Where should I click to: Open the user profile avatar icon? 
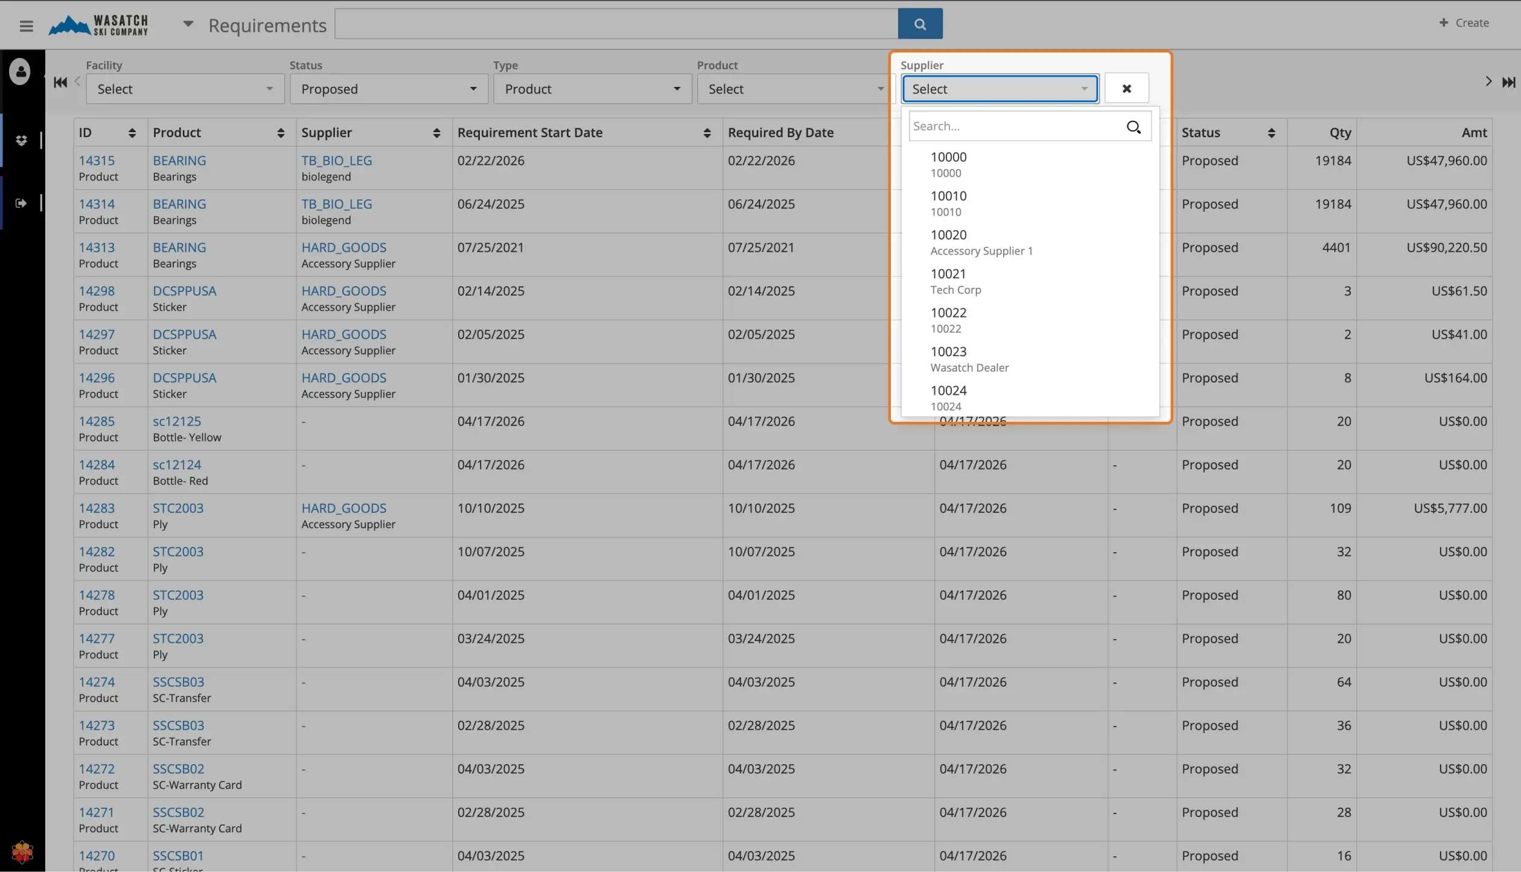point(20,72)
